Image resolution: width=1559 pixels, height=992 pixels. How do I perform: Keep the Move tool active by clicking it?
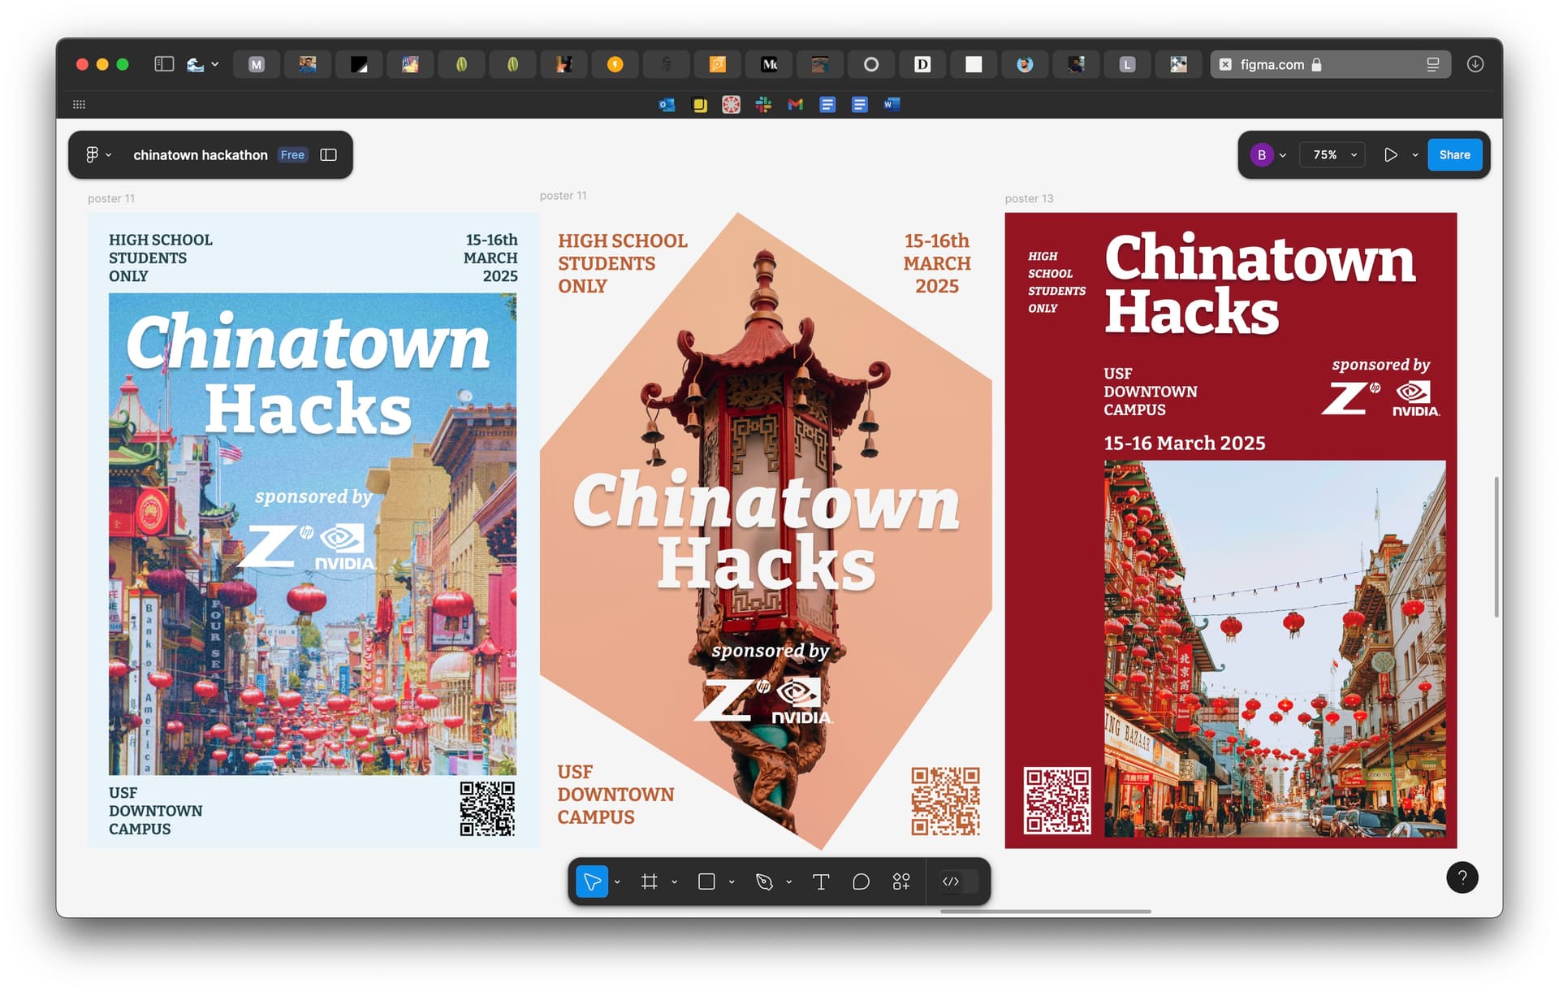click(592, 882)
